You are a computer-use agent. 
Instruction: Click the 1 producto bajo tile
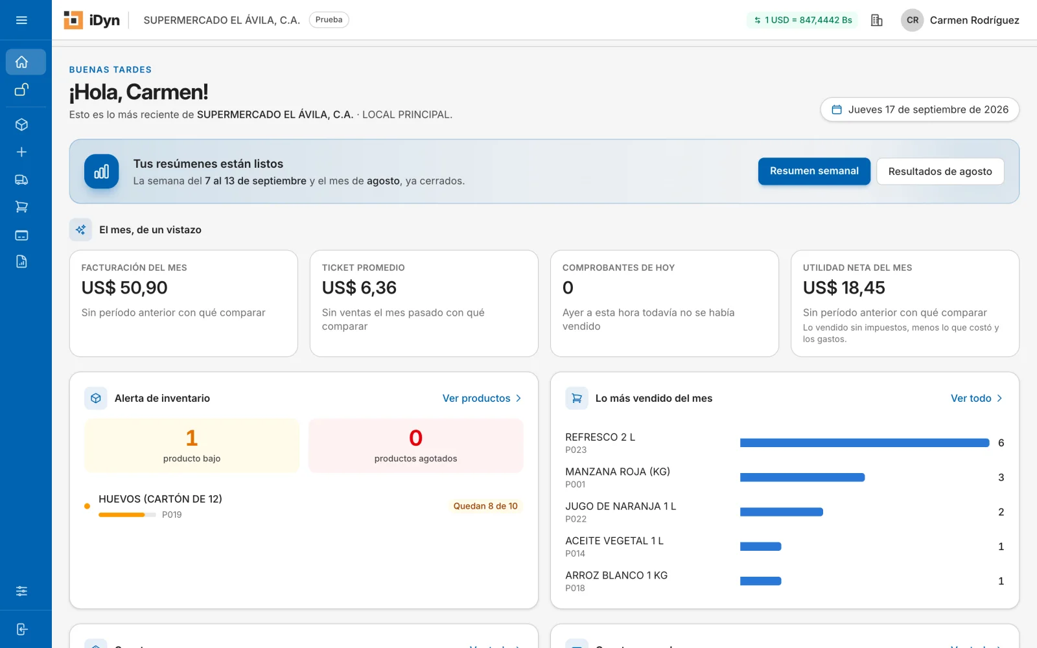(x=192, y=445)
